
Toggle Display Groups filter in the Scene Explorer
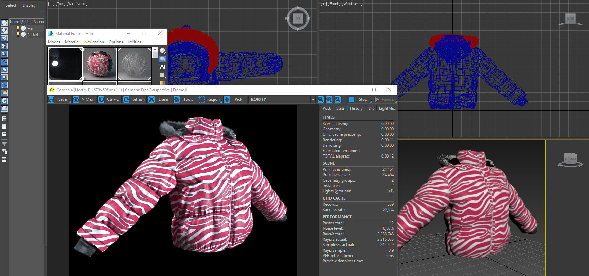(x=4, y=70)
